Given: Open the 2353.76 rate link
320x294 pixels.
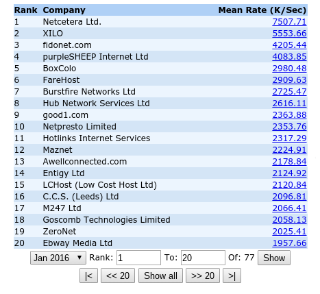Looking at the screenshot, I should [x=289, y=127].
